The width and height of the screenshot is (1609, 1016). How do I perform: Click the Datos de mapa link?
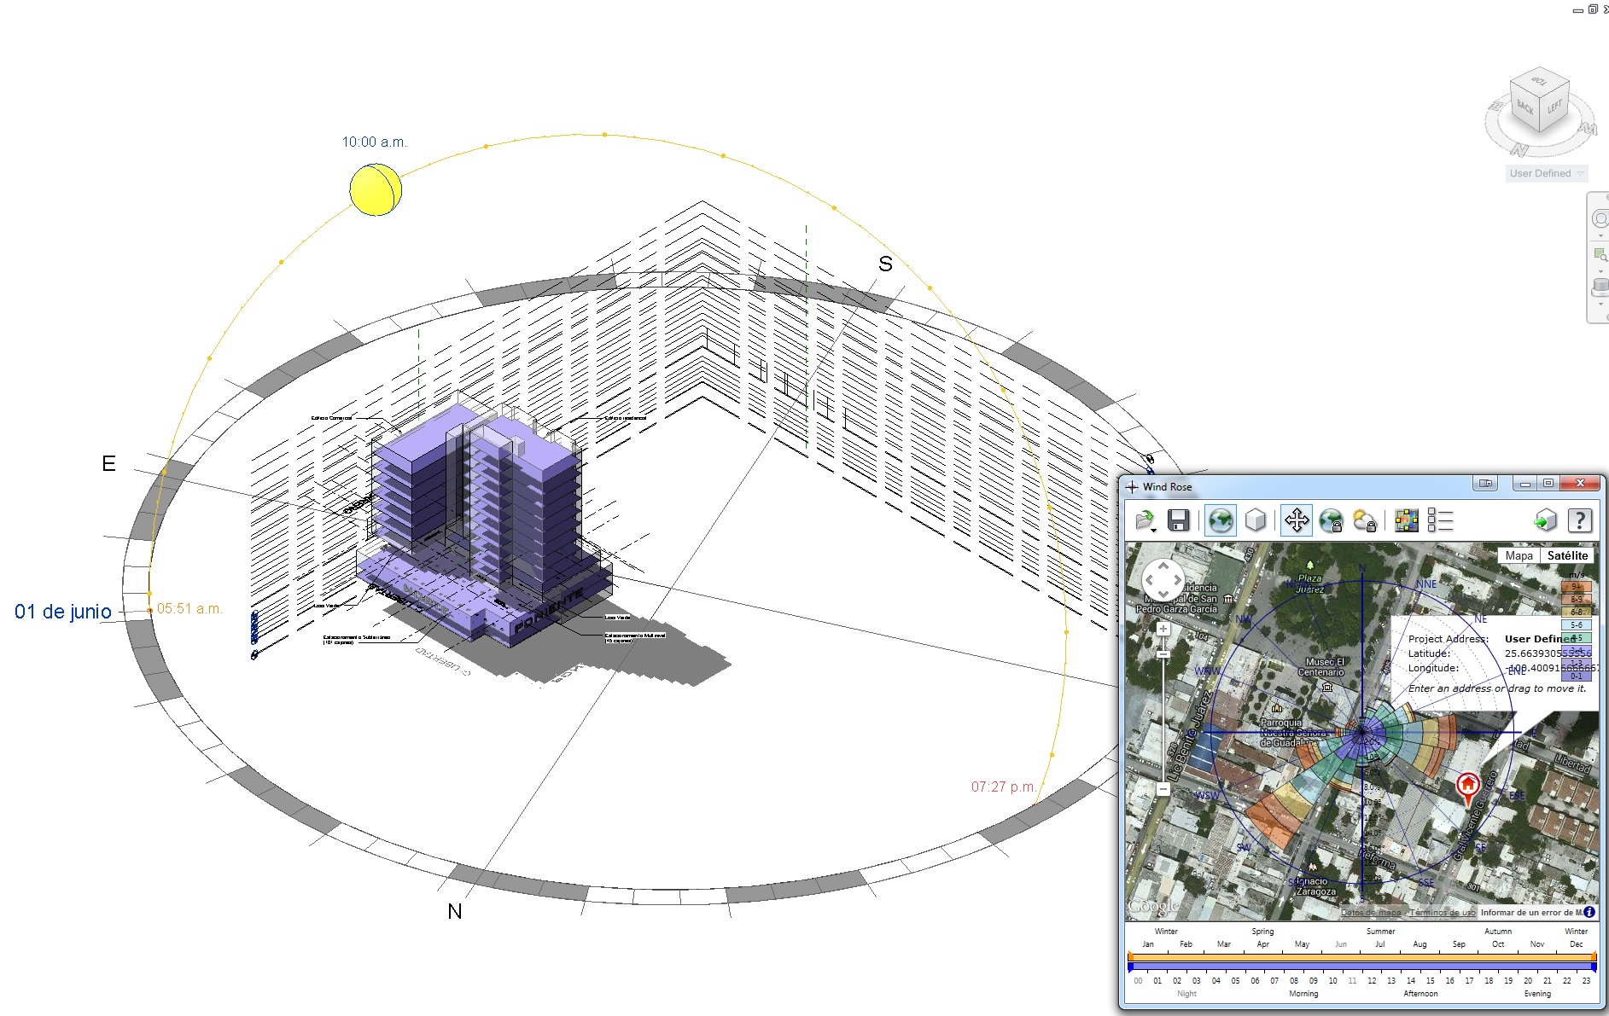1371,912
